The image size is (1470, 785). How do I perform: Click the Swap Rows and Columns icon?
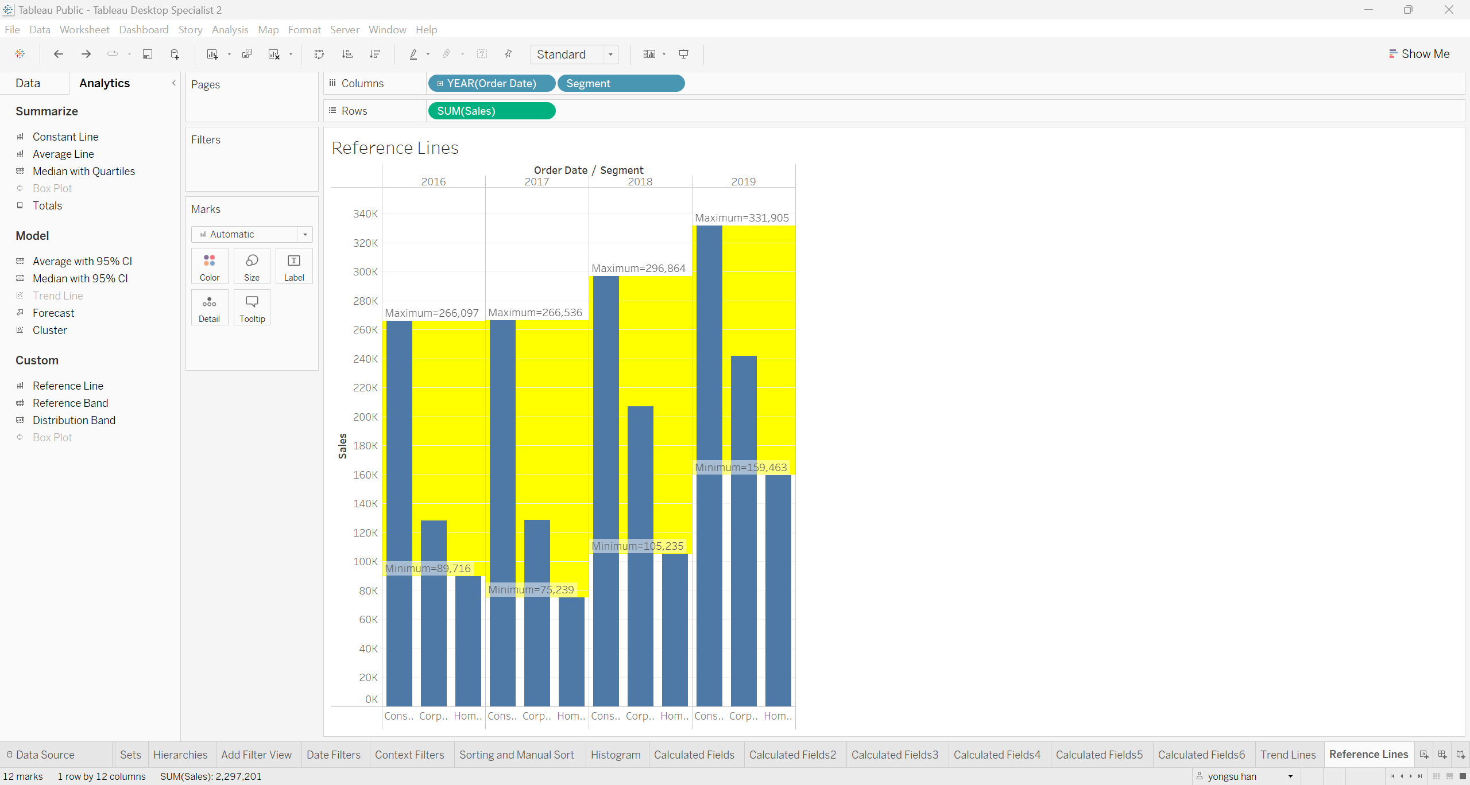pos(319,54)
